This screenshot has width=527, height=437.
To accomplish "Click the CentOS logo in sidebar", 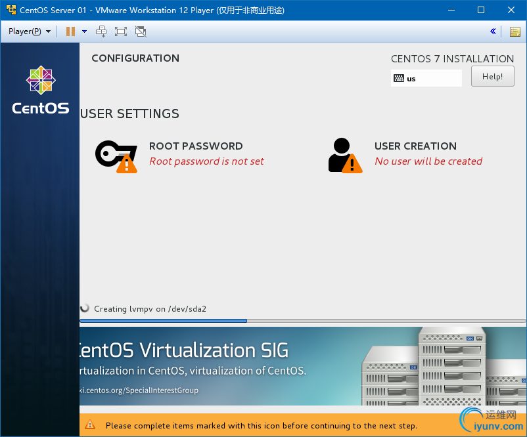I will (x=41, y=90).
